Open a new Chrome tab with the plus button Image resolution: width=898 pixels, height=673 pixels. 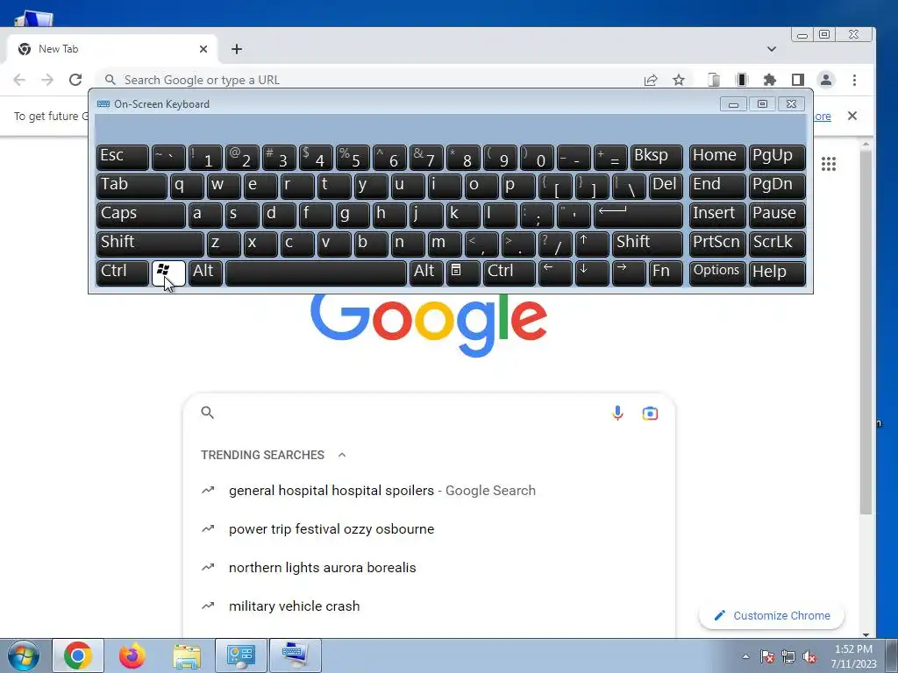(x=237, y=49)
